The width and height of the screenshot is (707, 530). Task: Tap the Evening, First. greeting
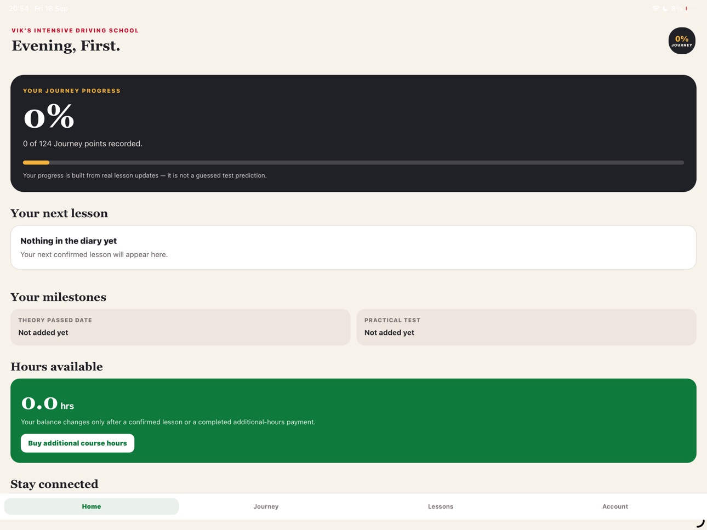point(66,46)
